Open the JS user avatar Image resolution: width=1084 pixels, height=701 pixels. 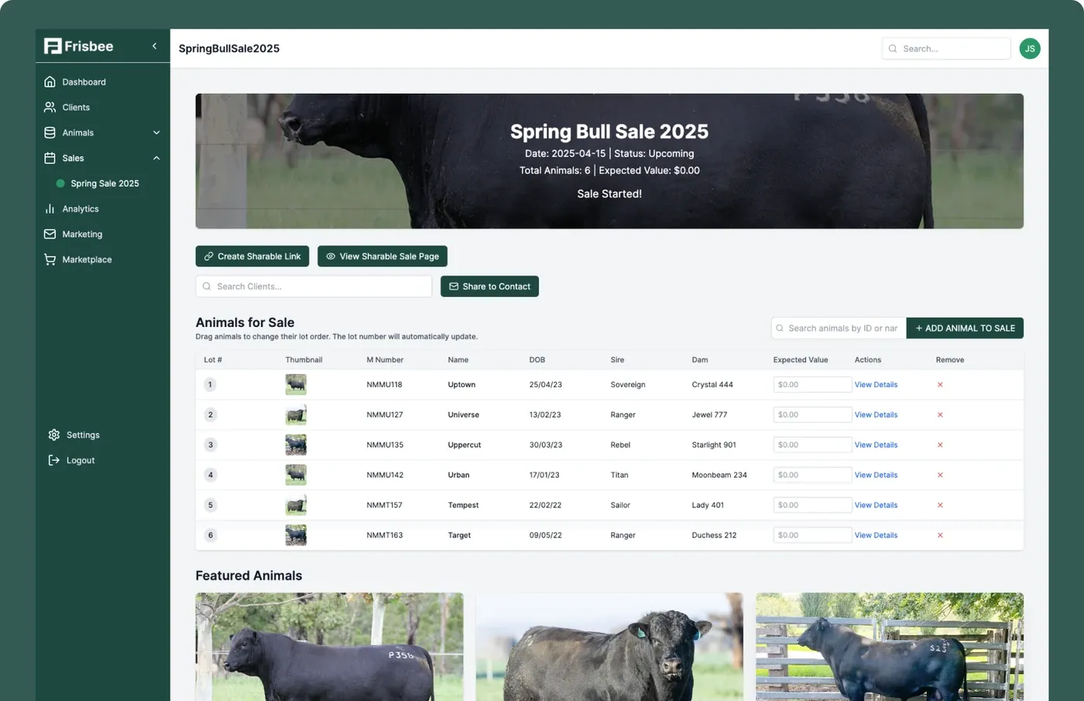pyautogui.click(x=1030, y=49)
